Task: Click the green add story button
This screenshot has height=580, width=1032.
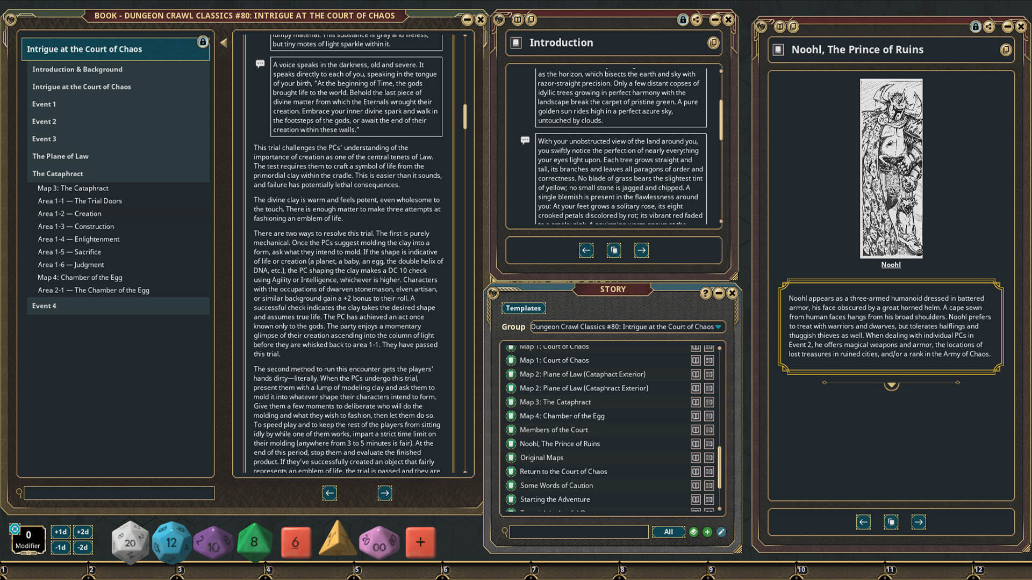Action: [707, 532]
